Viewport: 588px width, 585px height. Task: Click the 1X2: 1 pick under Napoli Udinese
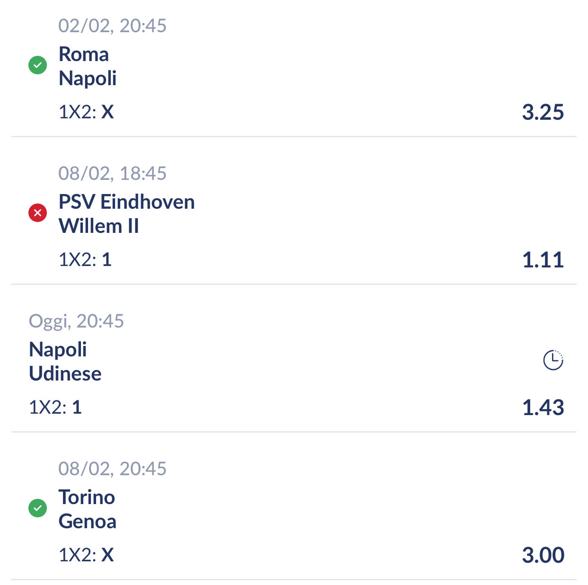coord(55,408)
